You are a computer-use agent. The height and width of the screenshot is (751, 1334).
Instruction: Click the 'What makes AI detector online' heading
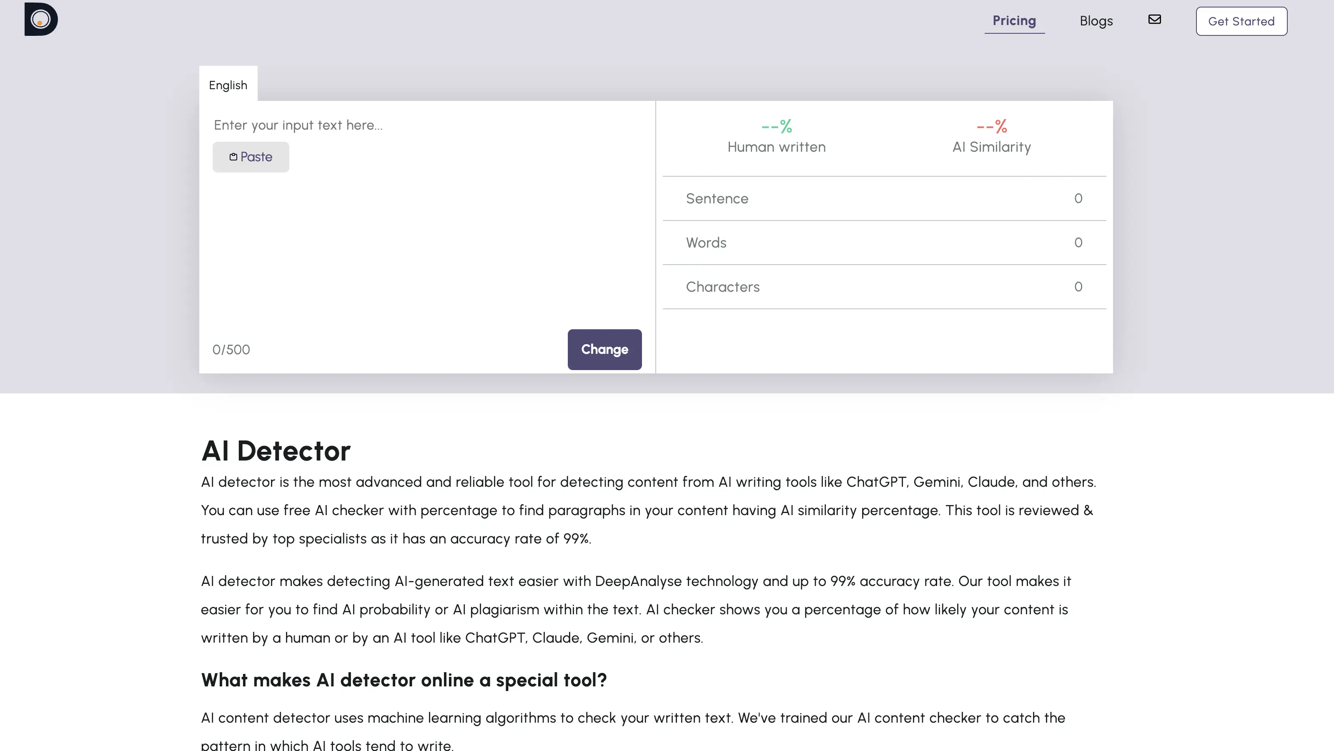point(404,680)
